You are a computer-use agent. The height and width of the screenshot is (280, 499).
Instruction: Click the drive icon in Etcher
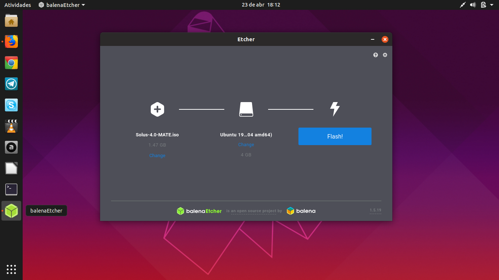(x=246, y=109)
